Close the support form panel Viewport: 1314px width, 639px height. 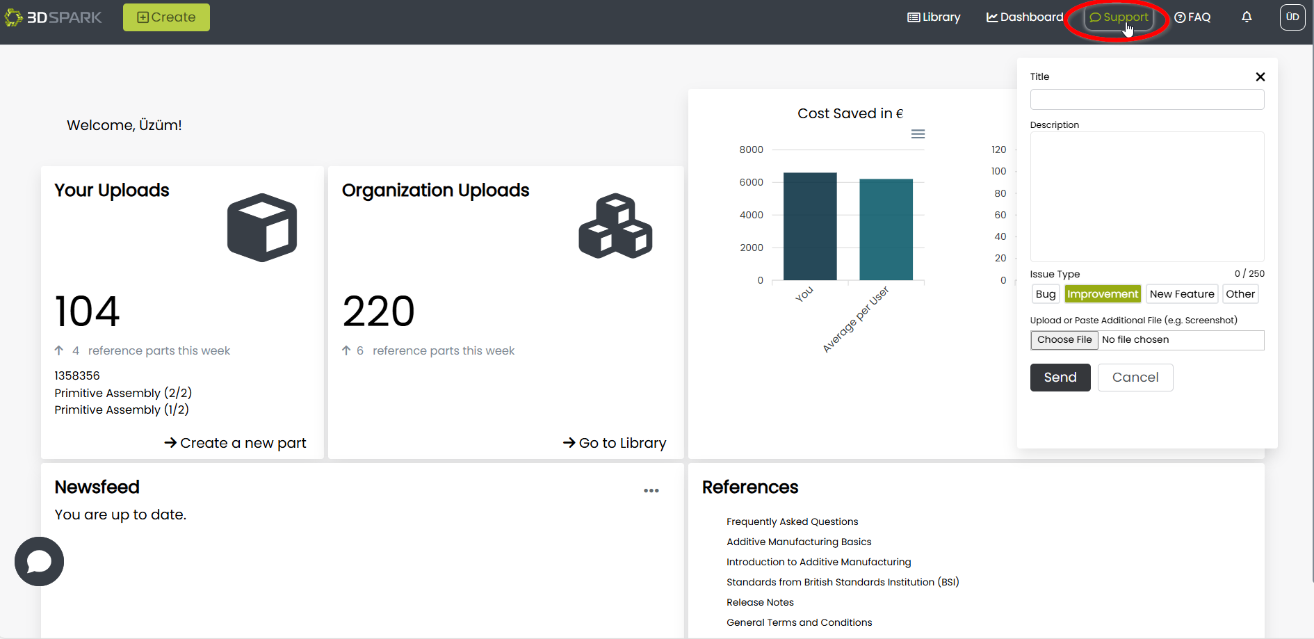(1260, 77)
